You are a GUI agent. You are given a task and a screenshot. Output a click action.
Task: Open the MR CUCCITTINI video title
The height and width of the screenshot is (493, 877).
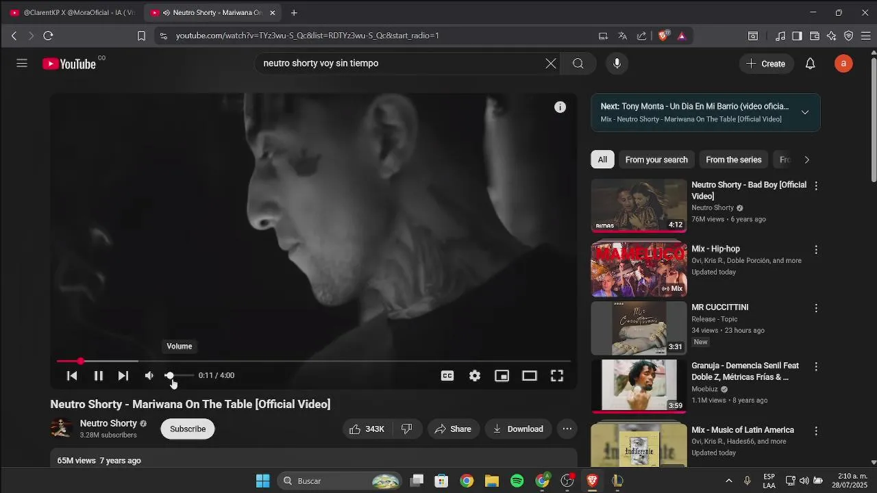[719, 307]
